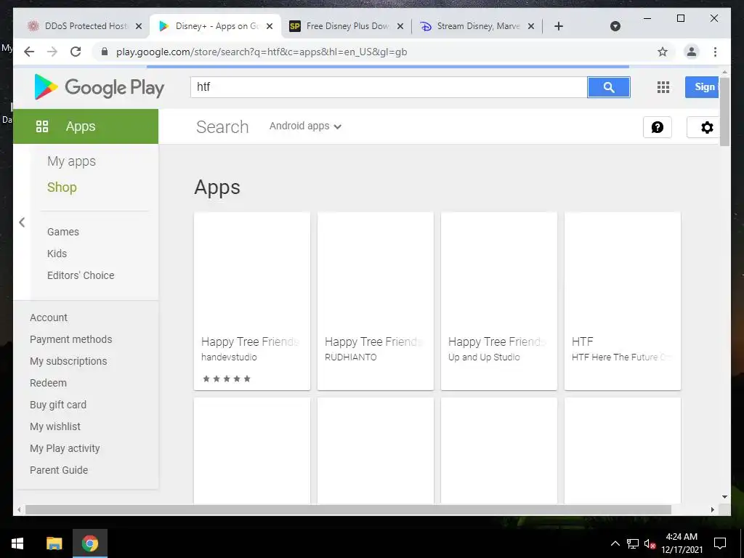Click the Sign in button

point(703,87)
